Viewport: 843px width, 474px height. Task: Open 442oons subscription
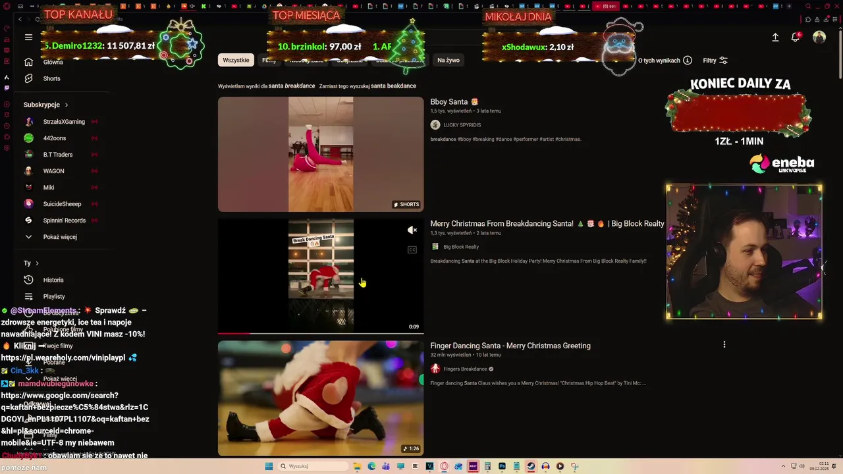[54, 138]
